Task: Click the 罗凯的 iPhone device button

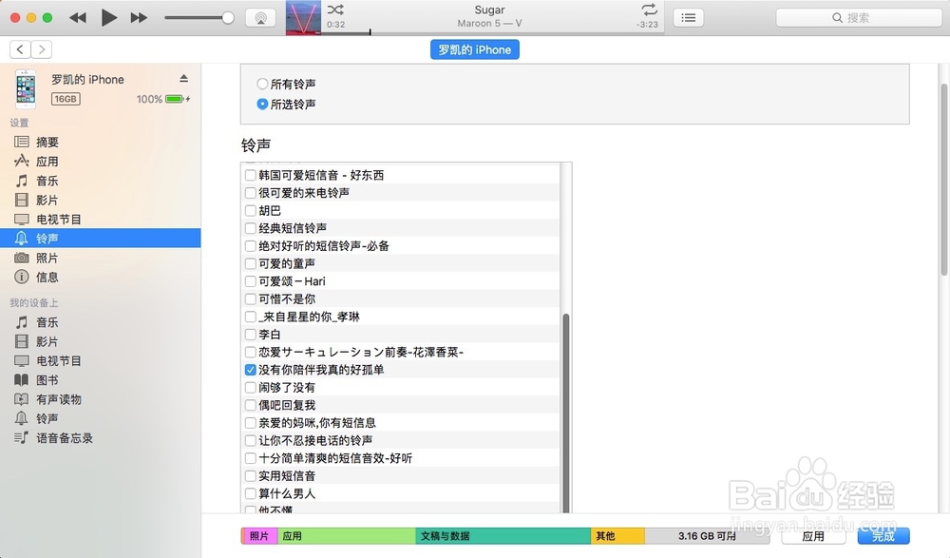Action: tap(474, 49)
